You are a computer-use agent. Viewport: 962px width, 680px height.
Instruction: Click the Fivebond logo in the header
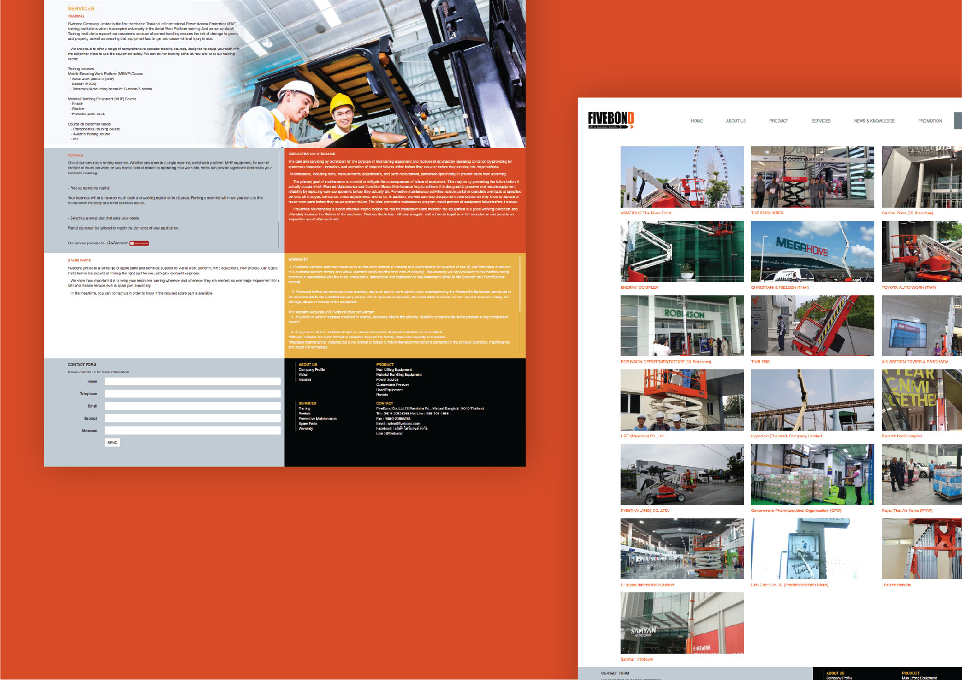click(x=611, y=120)
